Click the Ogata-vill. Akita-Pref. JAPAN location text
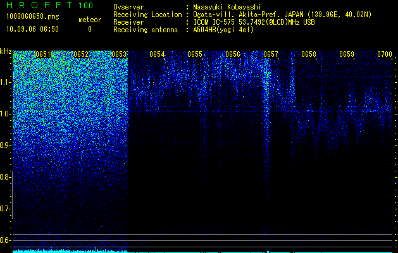This screenshot has height=253, width=398. (282, 15)
